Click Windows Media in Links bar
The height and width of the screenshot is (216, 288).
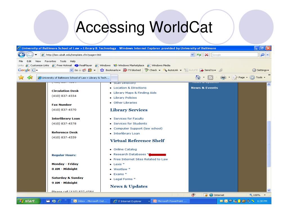tap(159, 65)
